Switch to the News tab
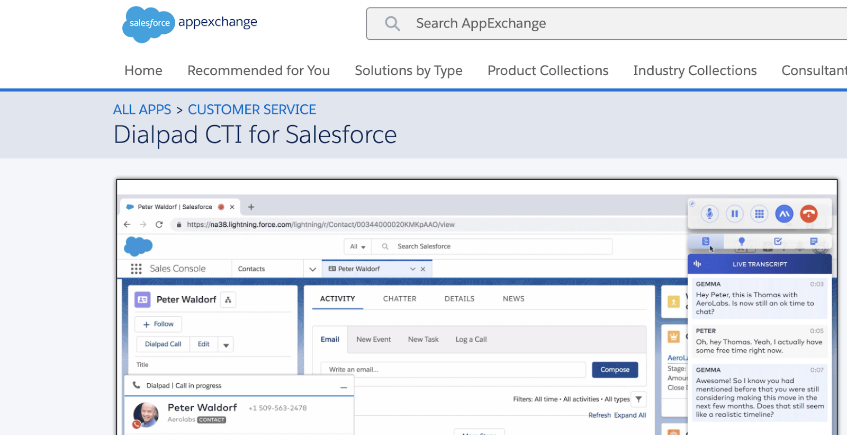This screenshot has height=435, width=847. (513, 299)
